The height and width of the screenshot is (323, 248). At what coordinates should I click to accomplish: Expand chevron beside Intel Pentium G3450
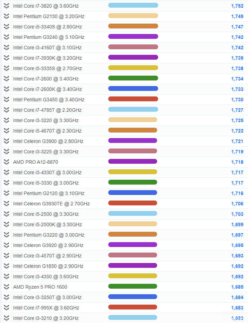pyautogui.click(x=7, y=100)
